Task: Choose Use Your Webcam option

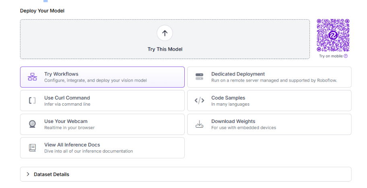Action: coord(102,124)
